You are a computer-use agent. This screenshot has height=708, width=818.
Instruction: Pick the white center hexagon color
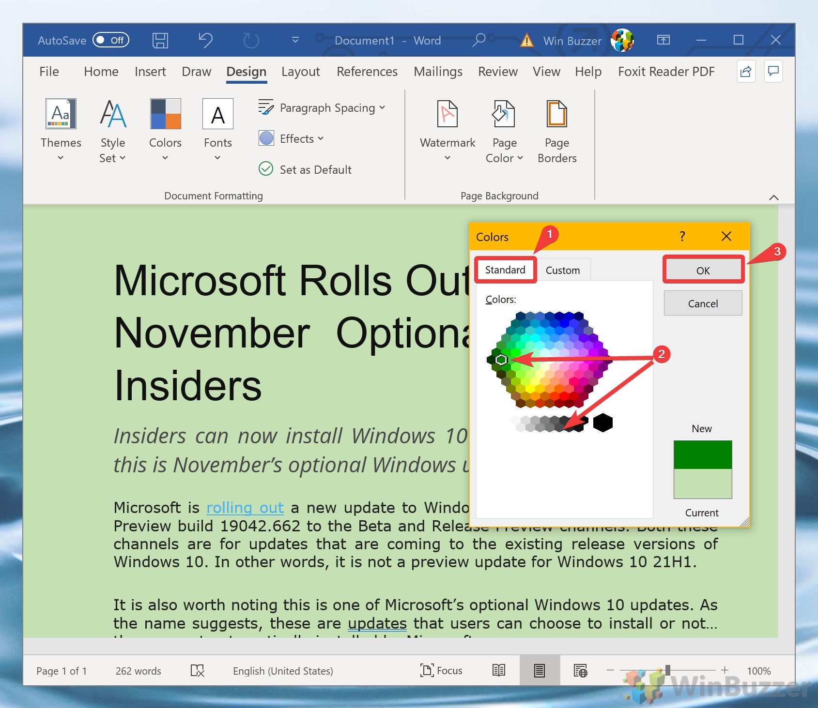point(550,360)
